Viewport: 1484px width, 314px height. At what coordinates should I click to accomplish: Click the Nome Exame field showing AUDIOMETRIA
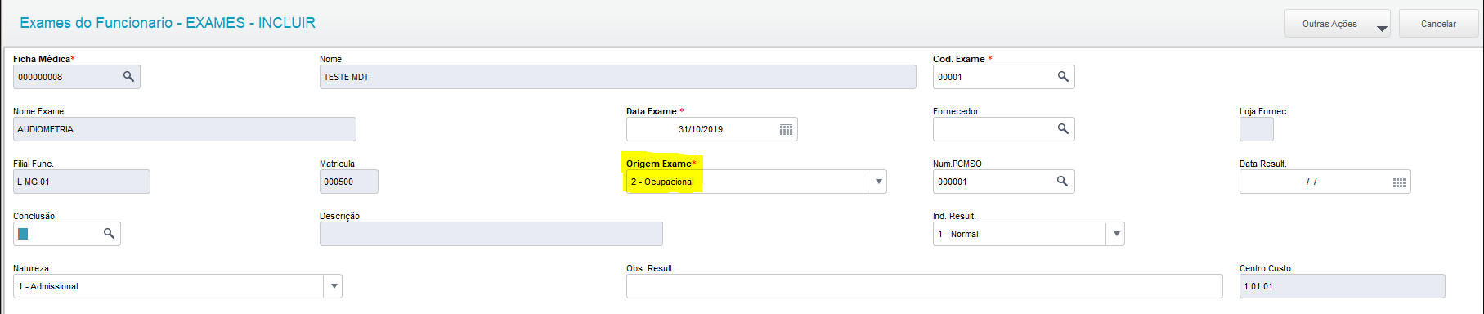(x=185, y=129)
